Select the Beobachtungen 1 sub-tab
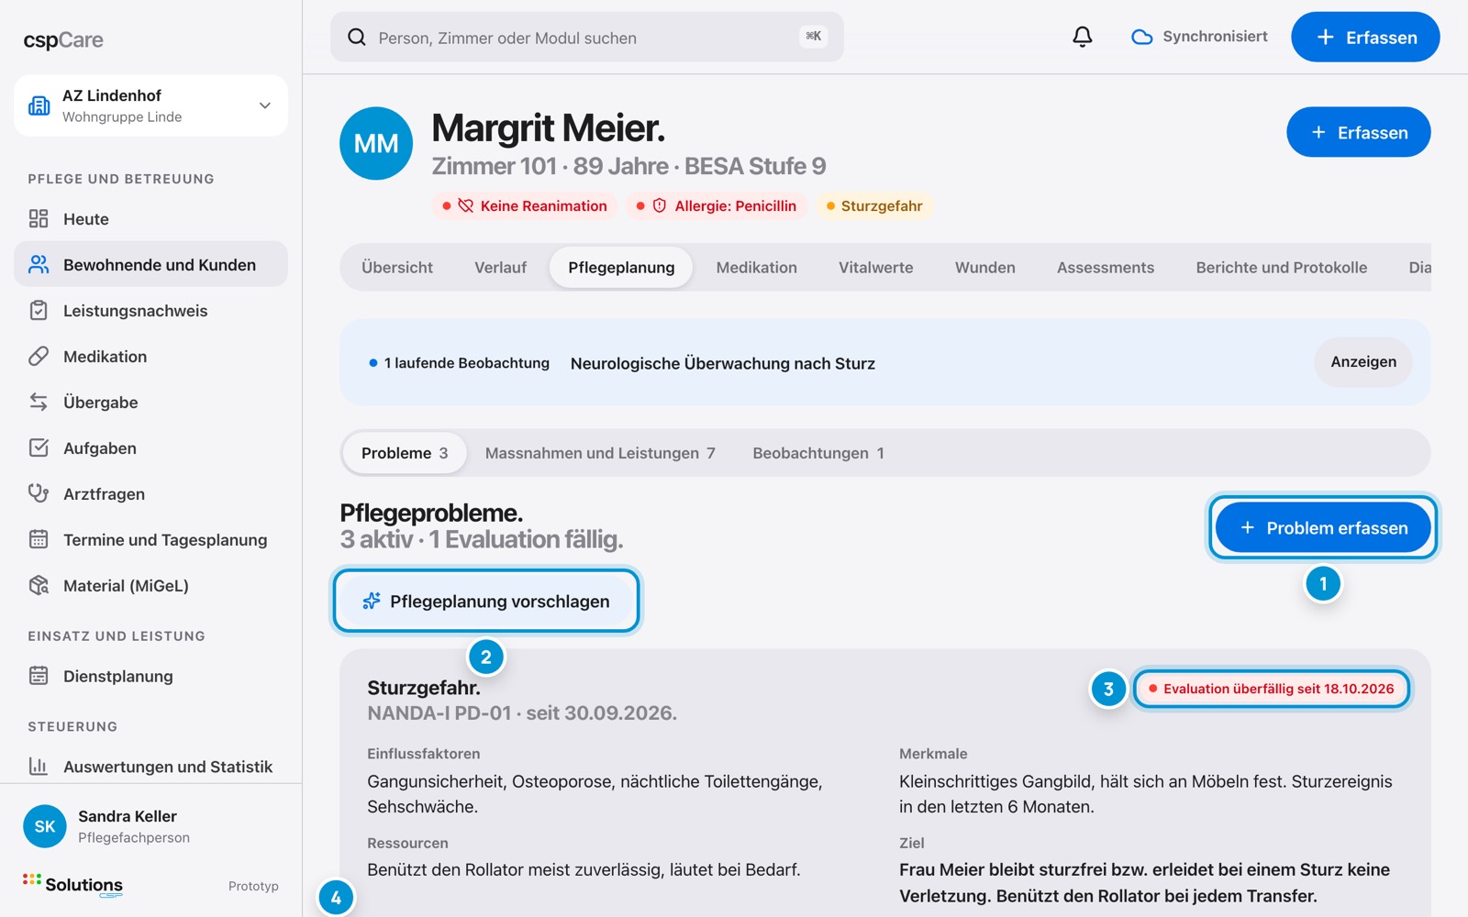The height and width of the screenshot is (917, 1468). click(x=818, y=453)
